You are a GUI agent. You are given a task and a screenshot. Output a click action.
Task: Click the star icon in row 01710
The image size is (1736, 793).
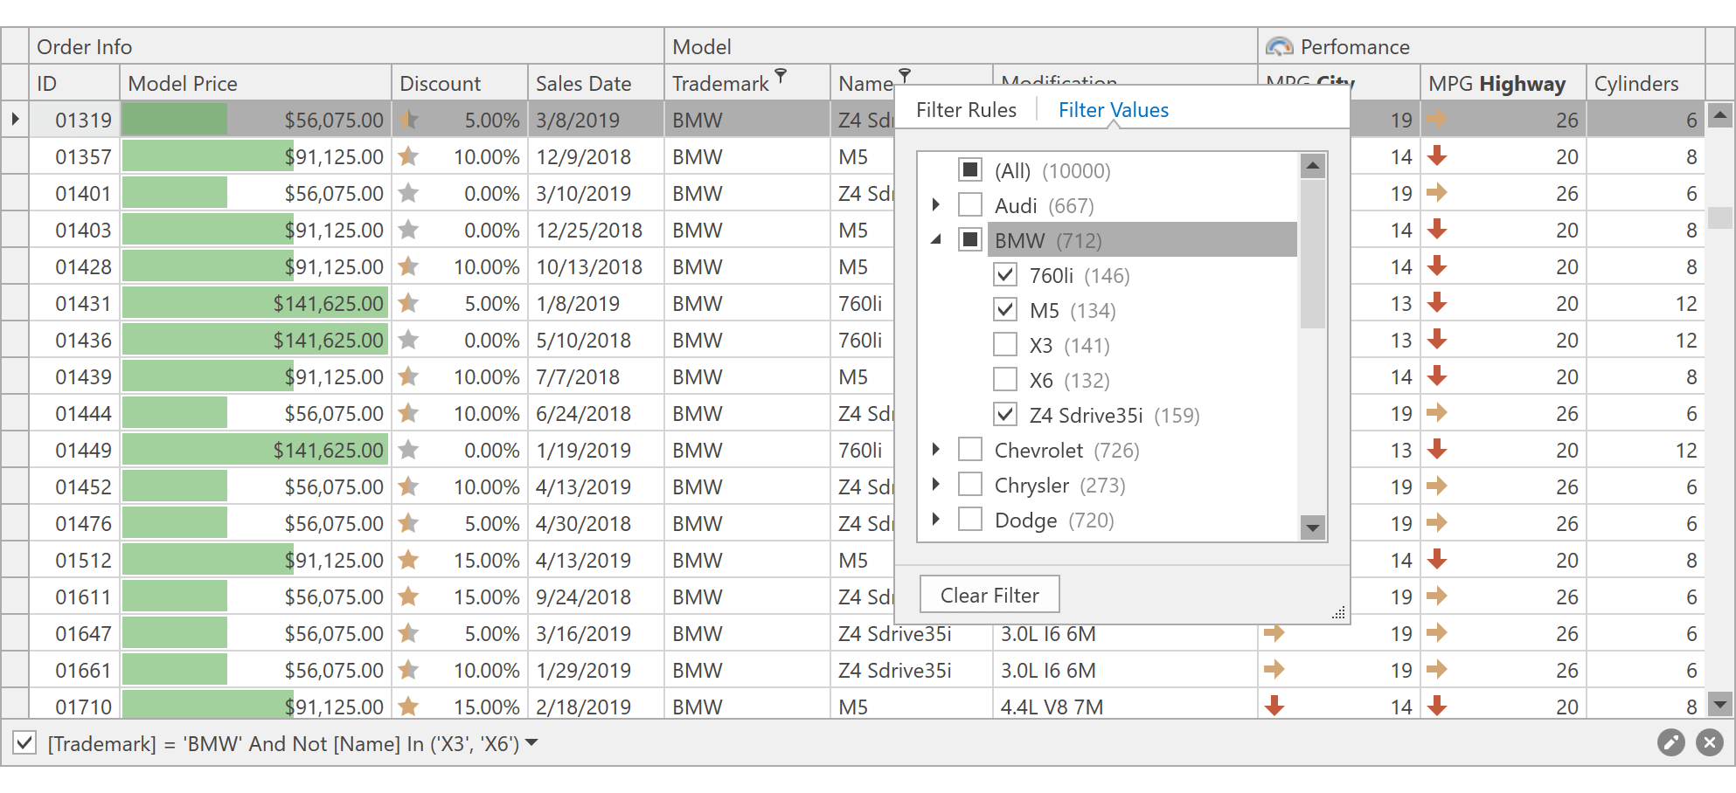pyautogui.click(x=407, y=707)
